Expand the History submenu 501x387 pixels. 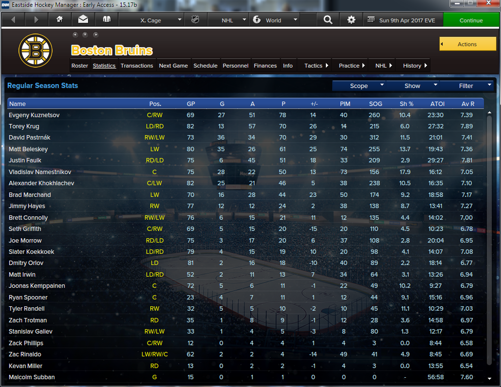[x=414, y=66]
